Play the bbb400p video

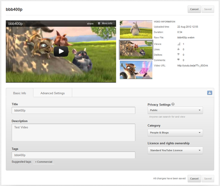61,52
